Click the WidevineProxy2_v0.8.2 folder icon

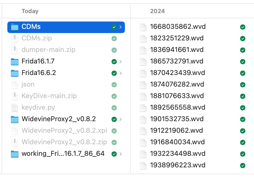pos(15,119)
